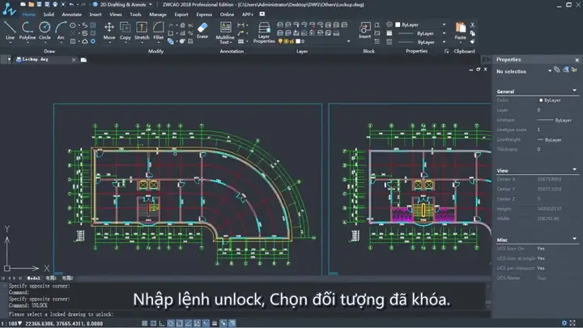583x328 pixels.
Task: Open the No selection dropdown in Properties
Action: click(x=550, y=70)
